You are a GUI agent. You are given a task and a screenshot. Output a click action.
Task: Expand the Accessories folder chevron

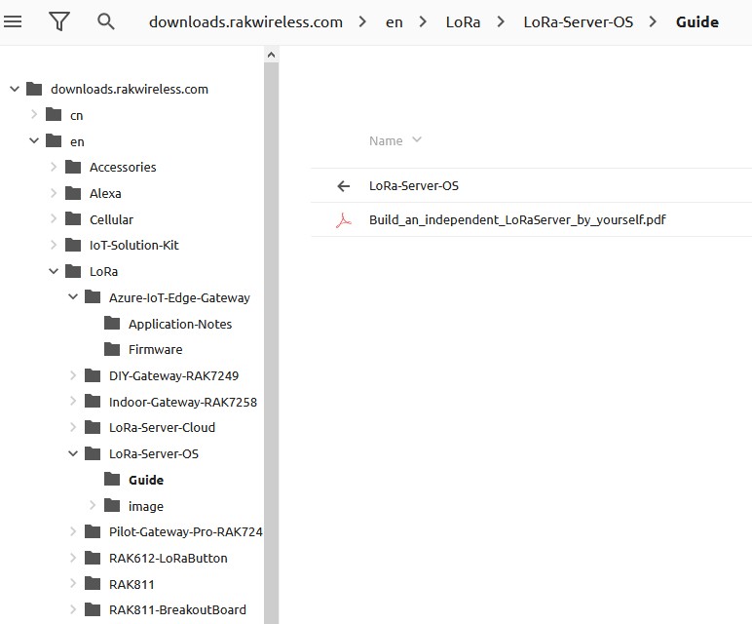coord(54,167)
